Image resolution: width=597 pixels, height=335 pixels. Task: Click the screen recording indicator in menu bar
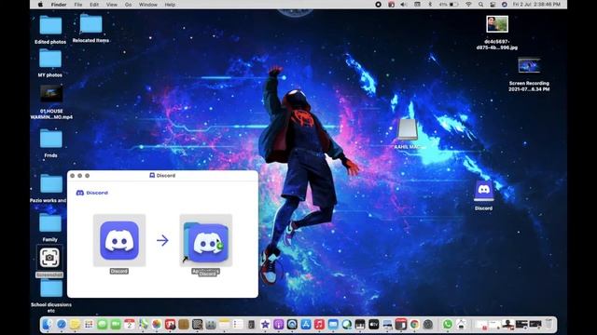click(x=378, y=5)
